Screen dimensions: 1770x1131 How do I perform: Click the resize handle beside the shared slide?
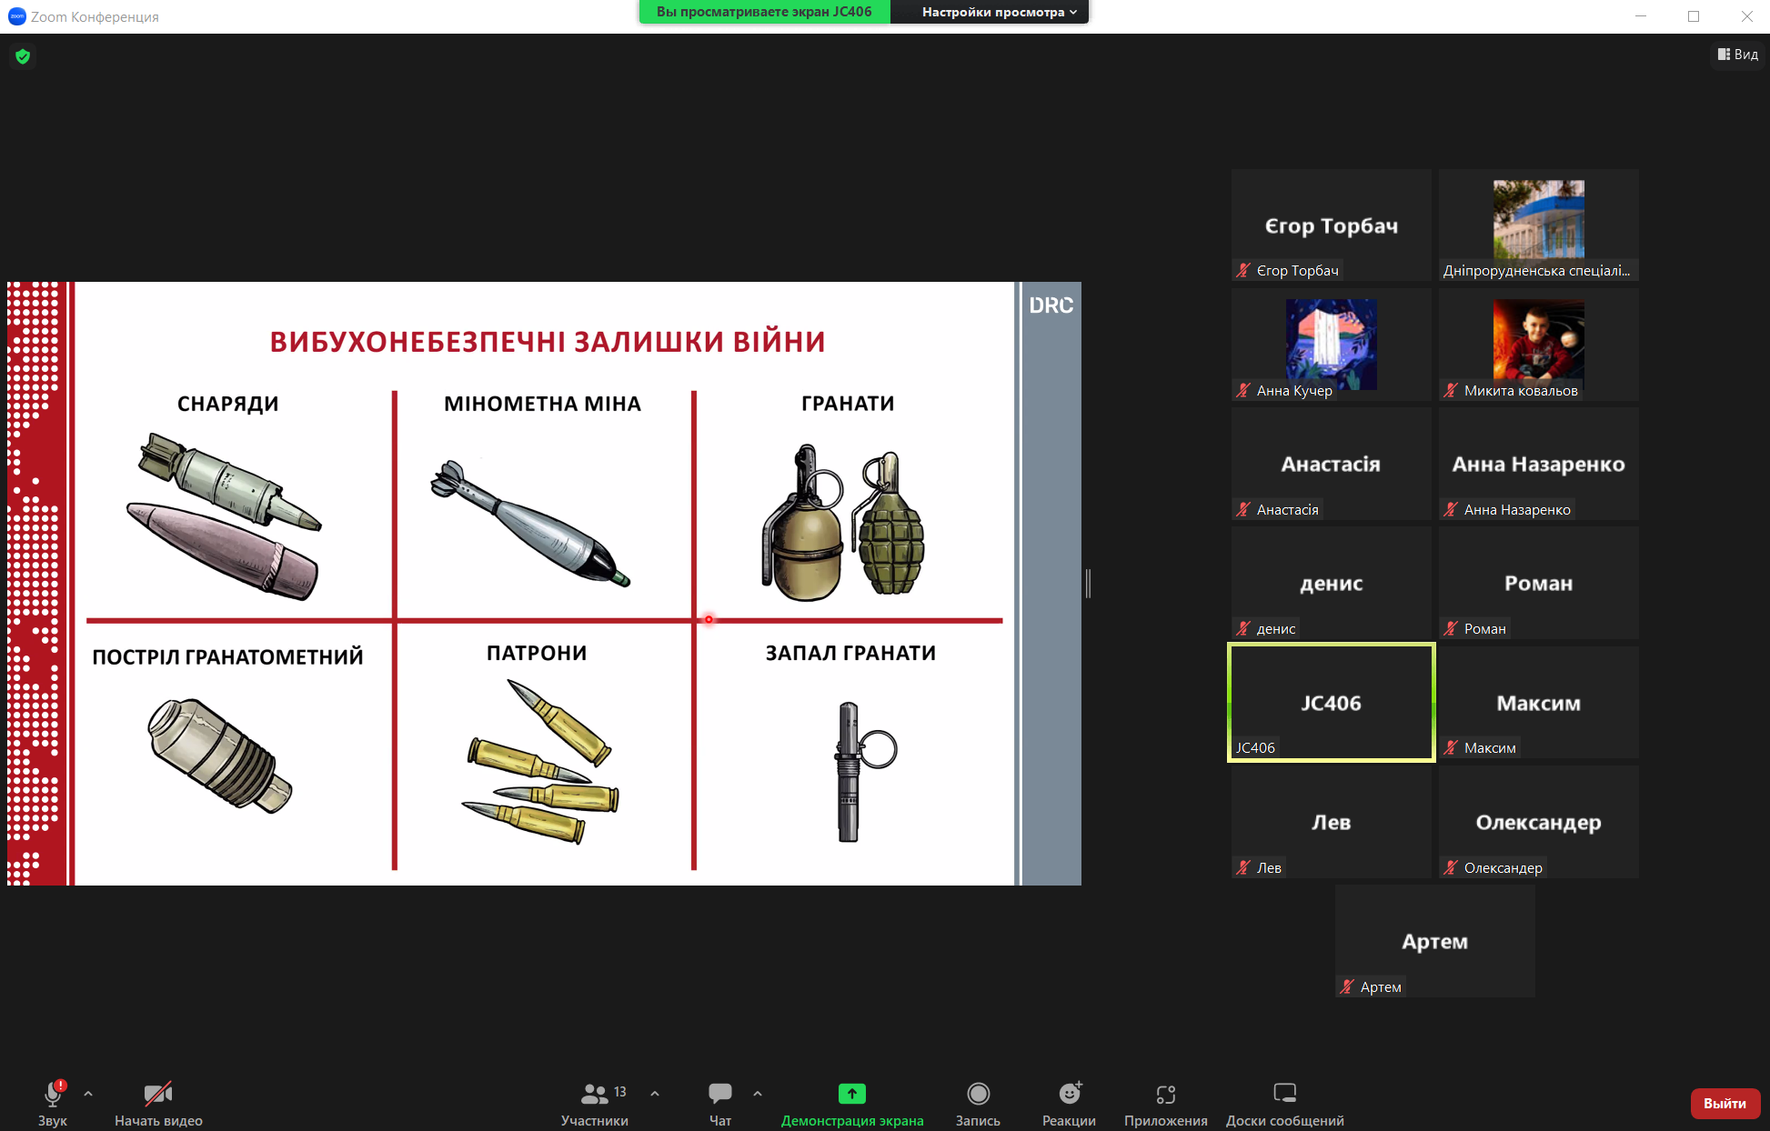click(1088, 583)
